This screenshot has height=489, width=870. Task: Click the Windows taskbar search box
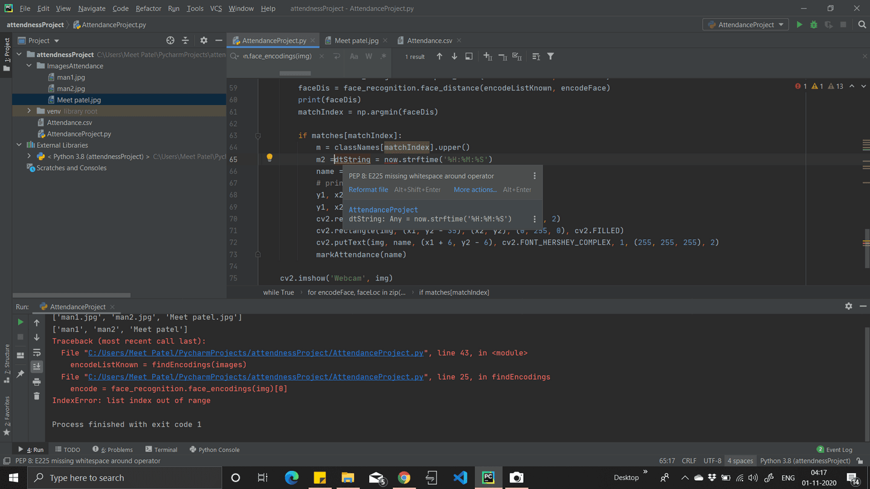coord(126,478)
